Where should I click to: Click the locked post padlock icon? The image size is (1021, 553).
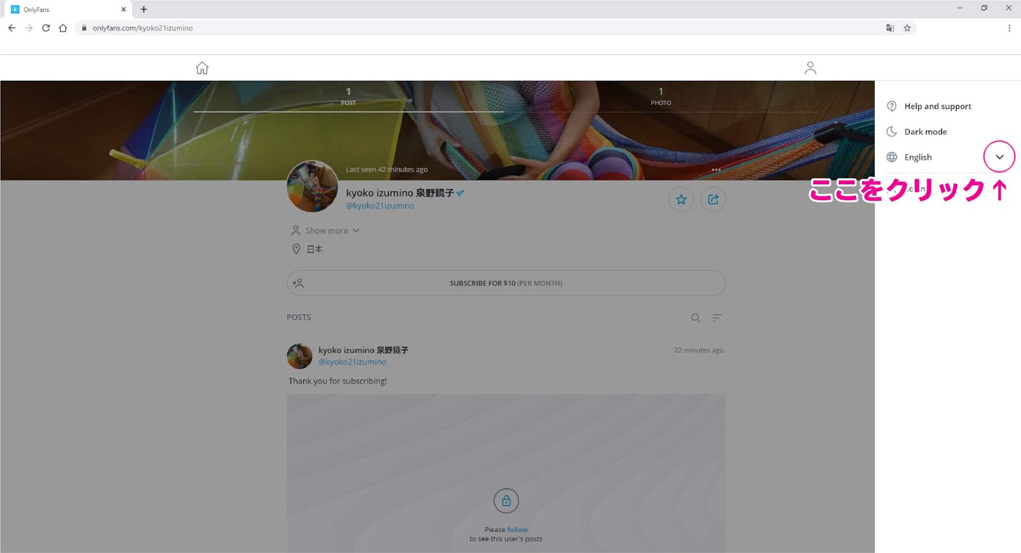pos(506,501)
